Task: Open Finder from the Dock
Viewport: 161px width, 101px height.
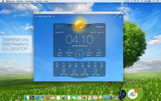Action: point(27,98)
